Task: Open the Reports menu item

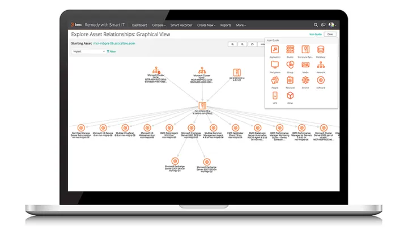Action: tap(226, 25)
